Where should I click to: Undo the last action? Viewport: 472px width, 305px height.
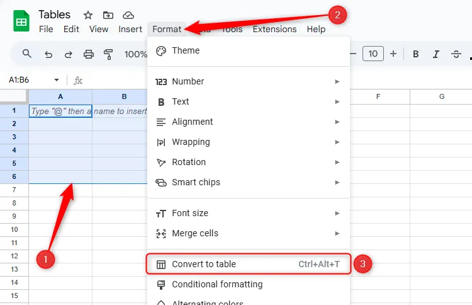[x=48, y=54]
